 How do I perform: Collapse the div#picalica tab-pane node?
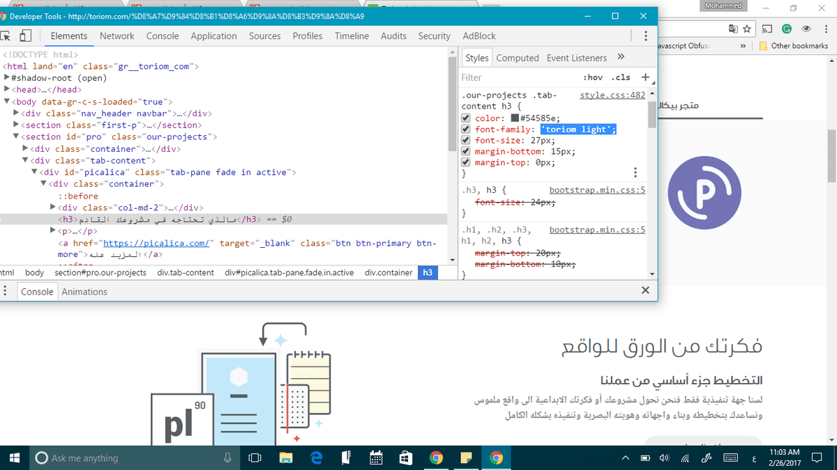(x=34, y=172)
